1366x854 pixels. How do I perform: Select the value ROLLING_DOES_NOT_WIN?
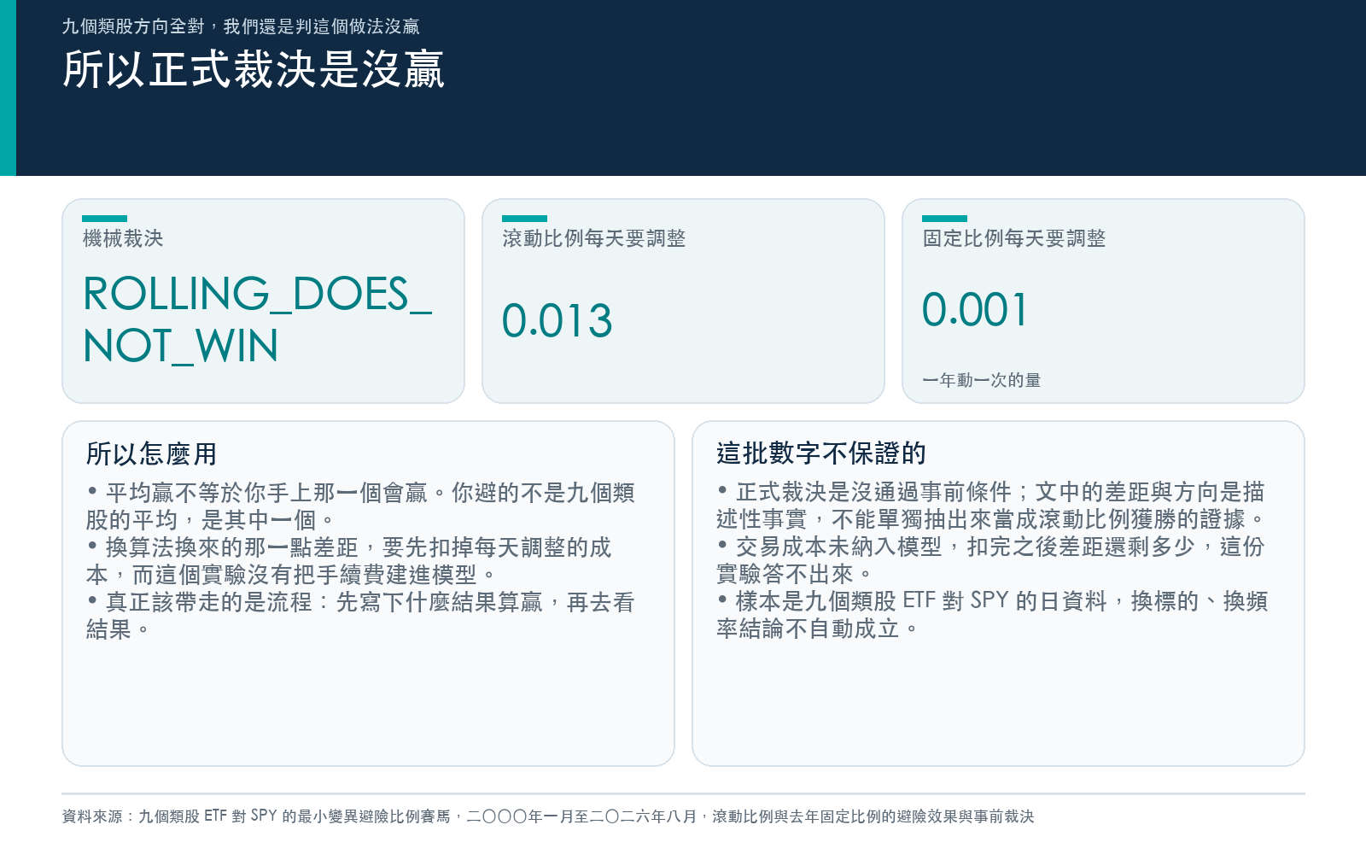point(257,319)
